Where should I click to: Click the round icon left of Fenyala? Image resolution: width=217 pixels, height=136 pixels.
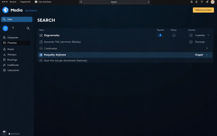point(191,42)
